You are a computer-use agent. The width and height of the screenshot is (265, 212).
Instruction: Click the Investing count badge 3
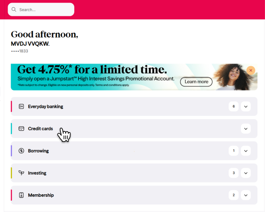[234, 173]
